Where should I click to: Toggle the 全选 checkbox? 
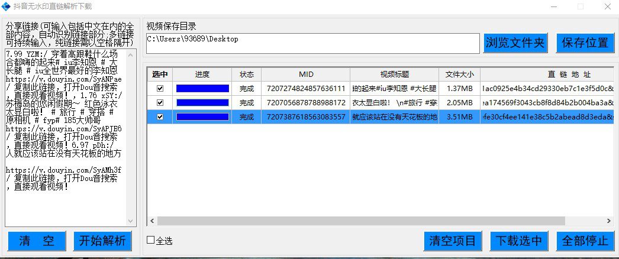151,240
